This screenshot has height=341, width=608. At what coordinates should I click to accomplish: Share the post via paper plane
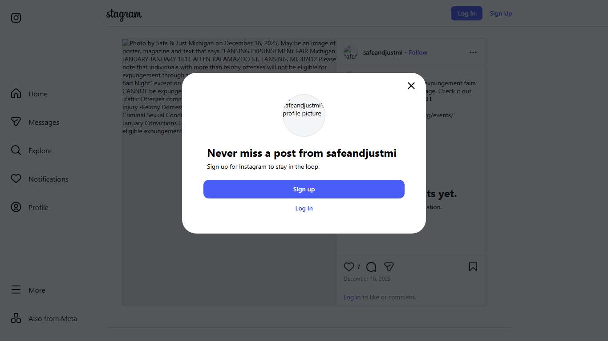[x=389, y=267]
